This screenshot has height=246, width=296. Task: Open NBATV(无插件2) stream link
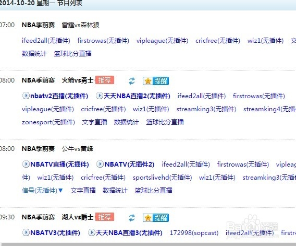[129, 164]
